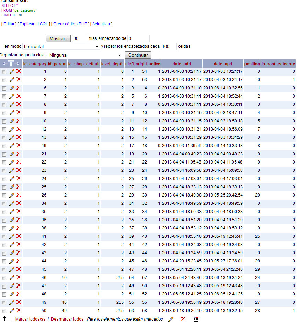Sort by the id_shop_default column header
This screenshot has width=297, height=325.
click(x=84, y=64)
